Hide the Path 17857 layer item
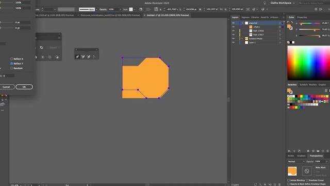This screenshot has height=186, width=330. coord(233,35)
